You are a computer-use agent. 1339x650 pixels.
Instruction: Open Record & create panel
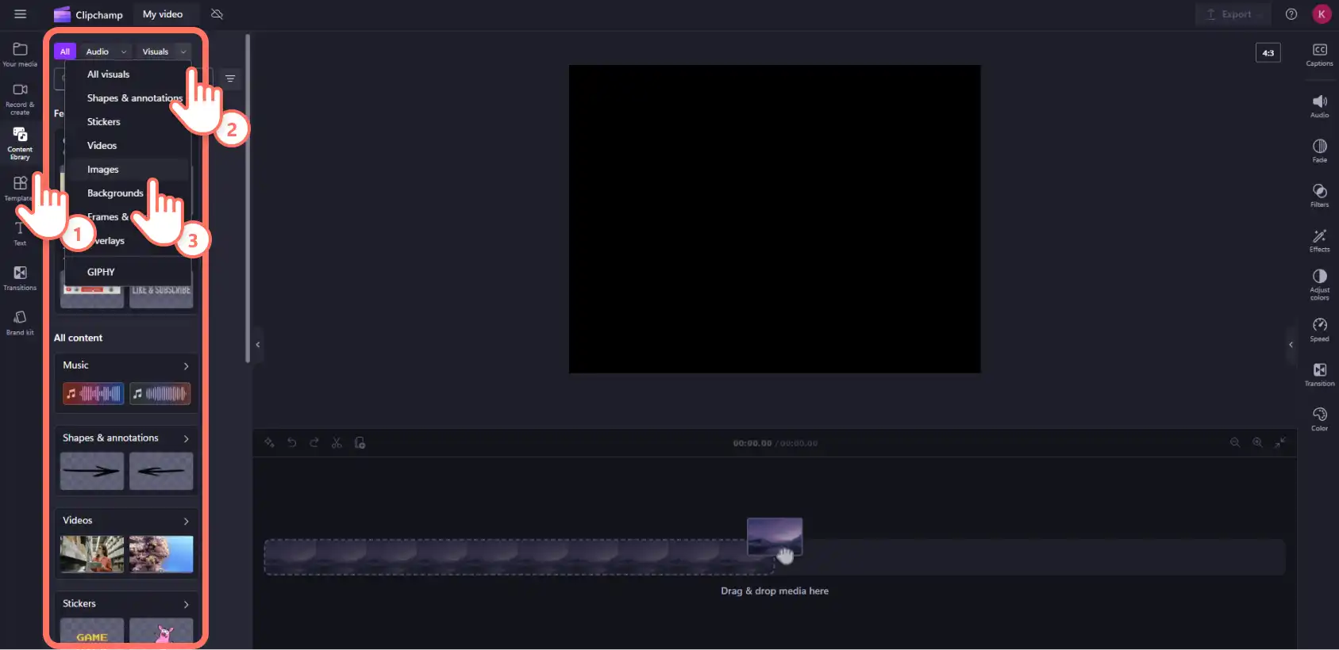tap(20, 99)
